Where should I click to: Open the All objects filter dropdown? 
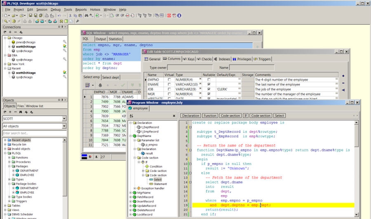click(64, 126)
